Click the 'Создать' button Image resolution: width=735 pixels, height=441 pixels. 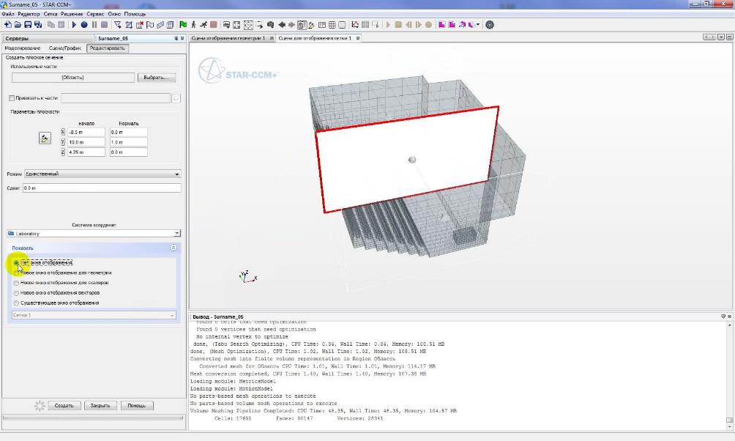(64, 405)
